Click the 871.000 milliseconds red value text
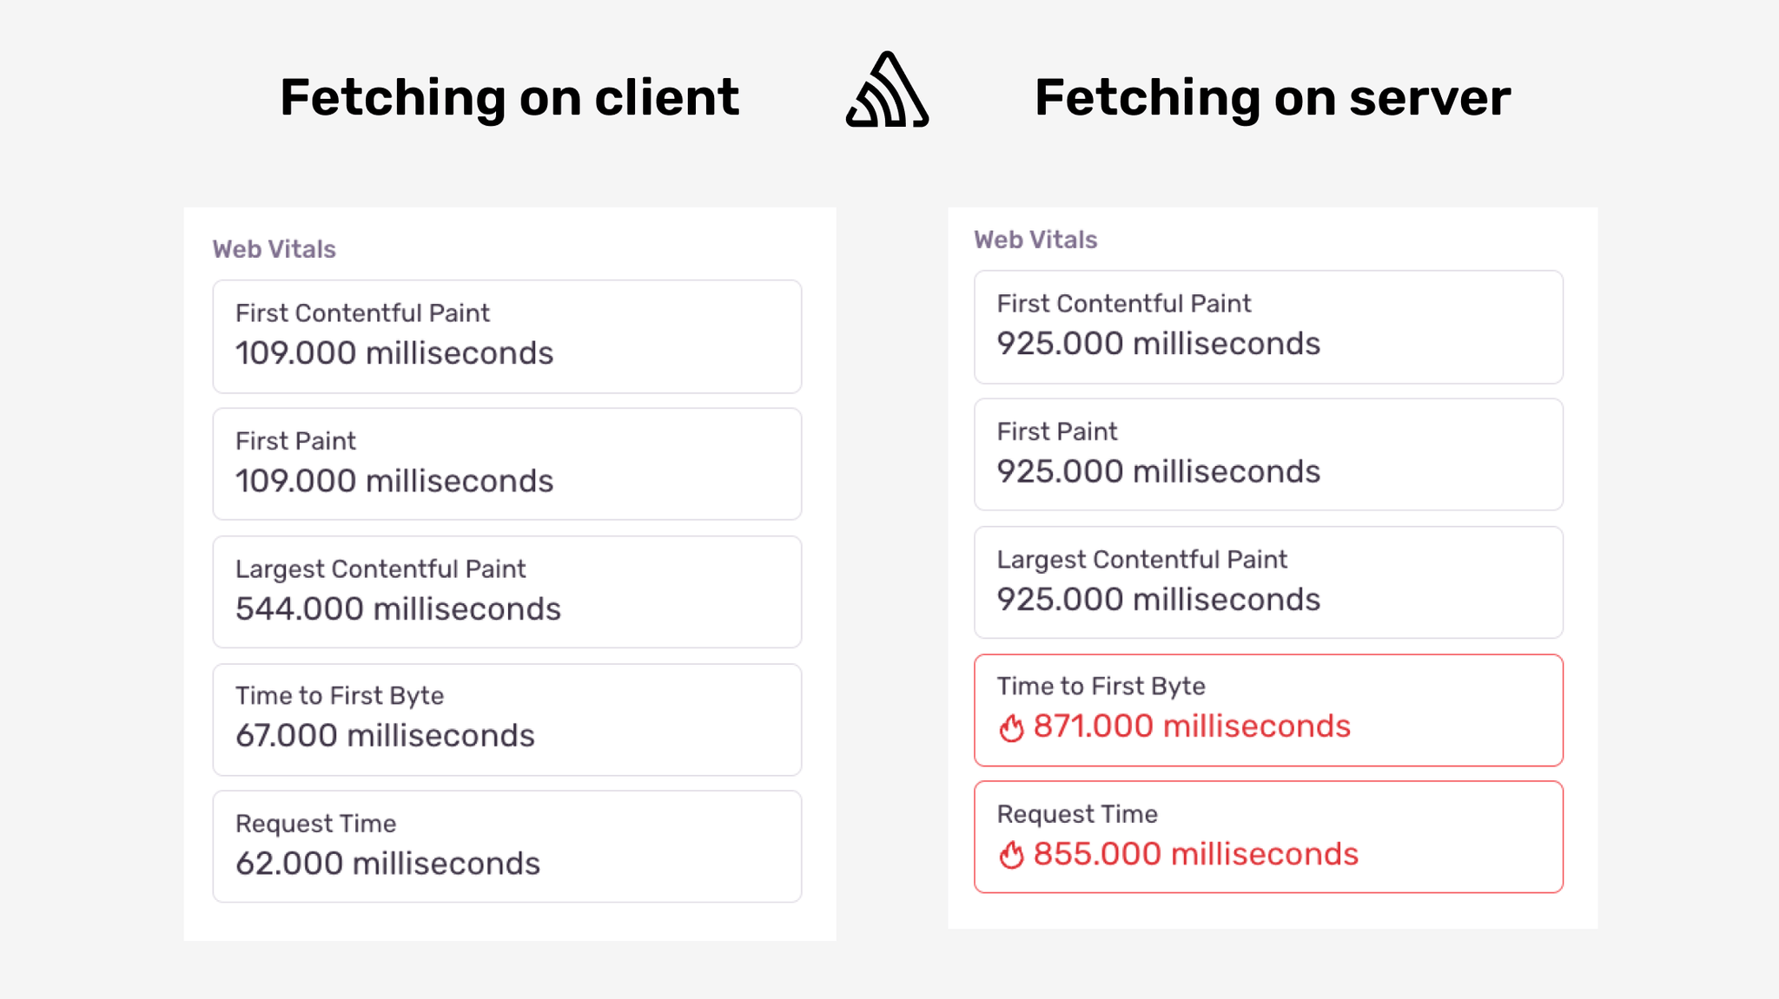1779x999 pixels. coord(1190,727)
